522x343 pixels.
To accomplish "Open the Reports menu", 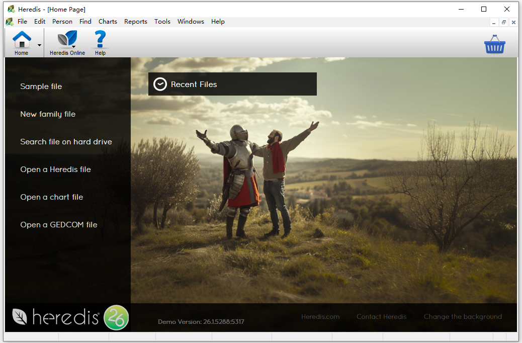I will [x=135, y=22].
